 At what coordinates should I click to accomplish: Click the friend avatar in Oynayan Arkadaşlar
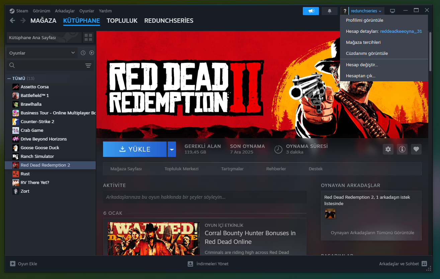pos(330,213)
